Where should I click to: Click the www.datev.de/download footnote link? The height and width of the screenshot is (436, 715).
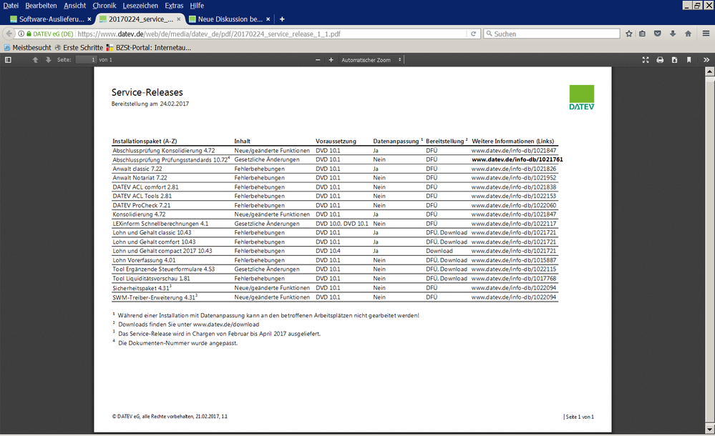226,324
